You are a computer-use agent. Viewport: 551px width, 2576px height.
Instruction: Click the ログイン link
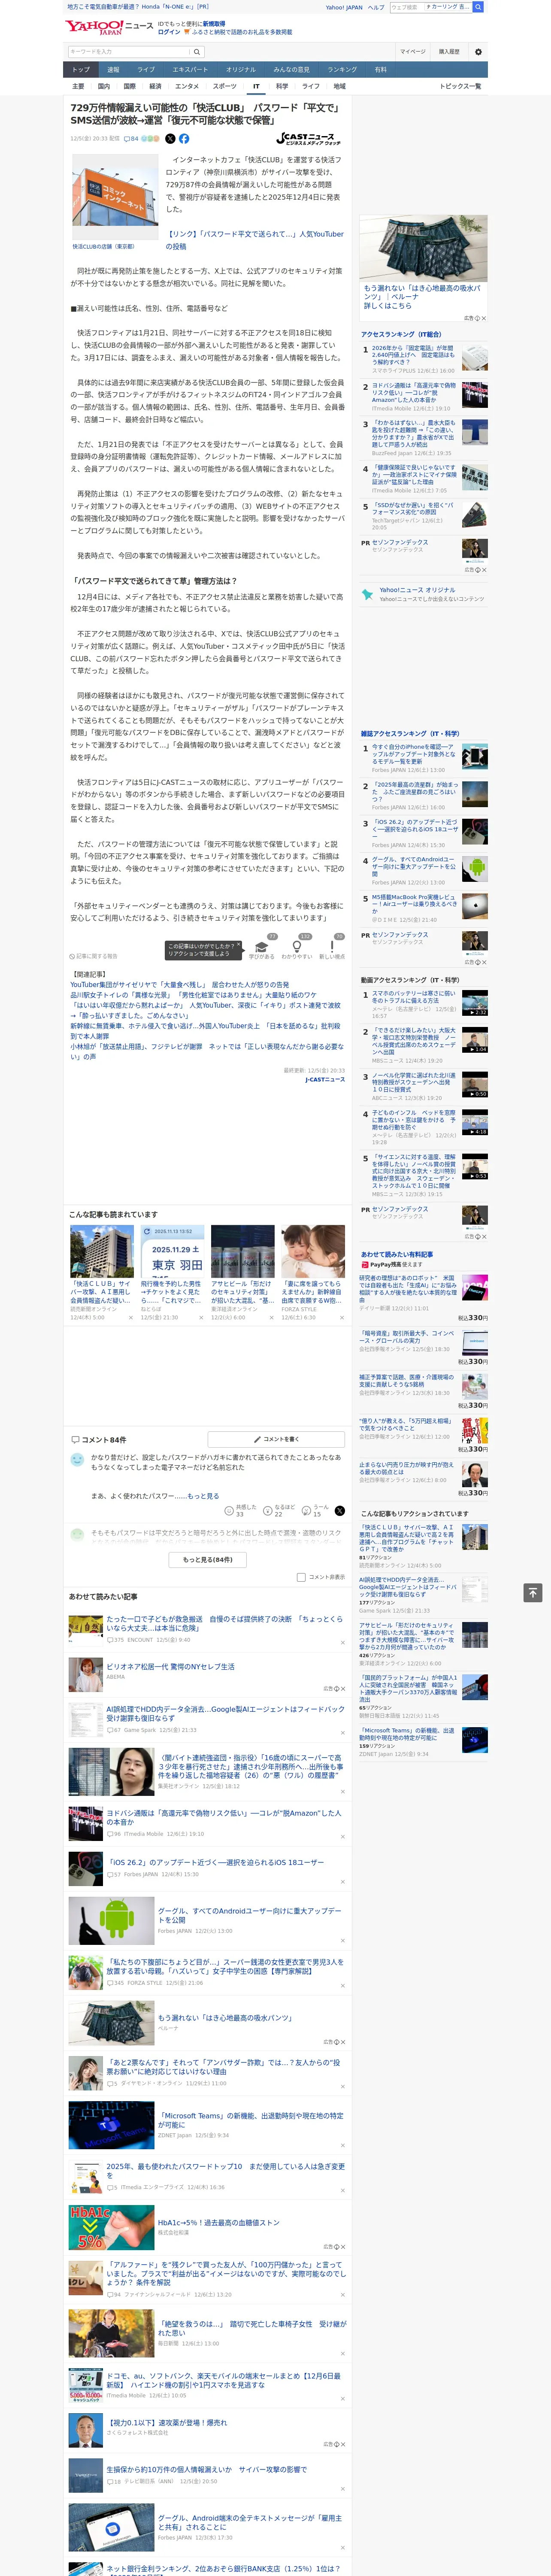(169, 32)
